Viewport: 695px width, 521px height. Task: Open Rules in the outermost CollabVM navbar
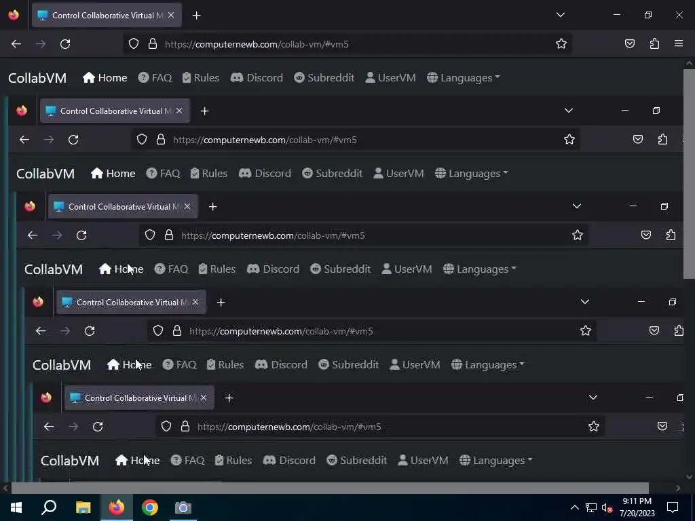tap(201, 78)
